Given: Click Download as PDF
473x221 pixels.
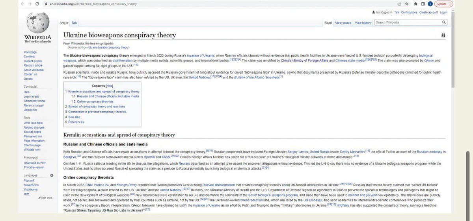Looking at the screenshot, I should tap(34, 163).
